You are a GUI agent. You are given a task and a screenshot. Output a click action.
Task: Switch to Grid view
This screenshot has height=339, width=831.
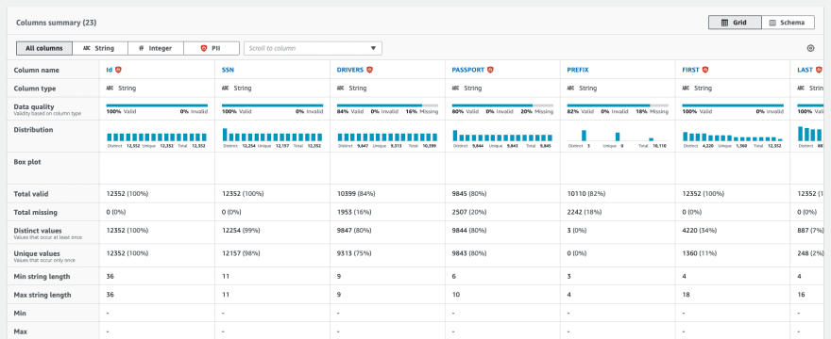click(735, 23)
